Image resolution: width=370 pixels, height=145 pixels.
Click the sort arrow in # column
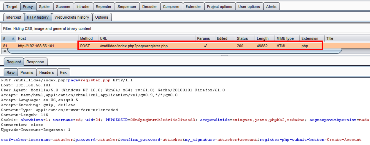point(13,38)
